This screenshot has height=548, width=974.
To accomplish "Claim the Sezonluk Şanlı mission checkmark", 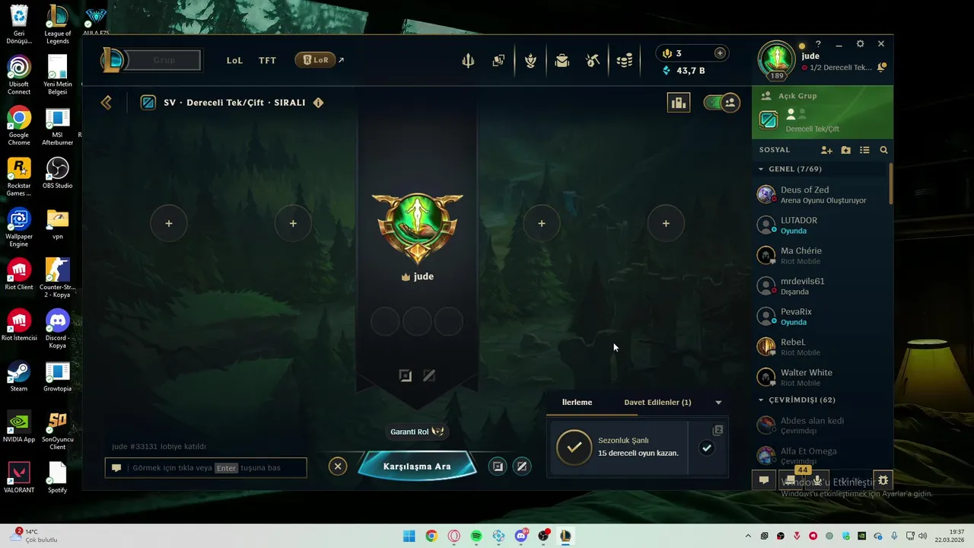I will tap(707, 448).
